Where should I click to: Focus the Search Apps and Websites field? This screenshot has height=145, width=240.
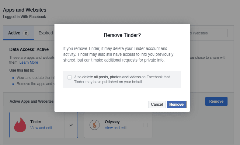tap(208, 33)
